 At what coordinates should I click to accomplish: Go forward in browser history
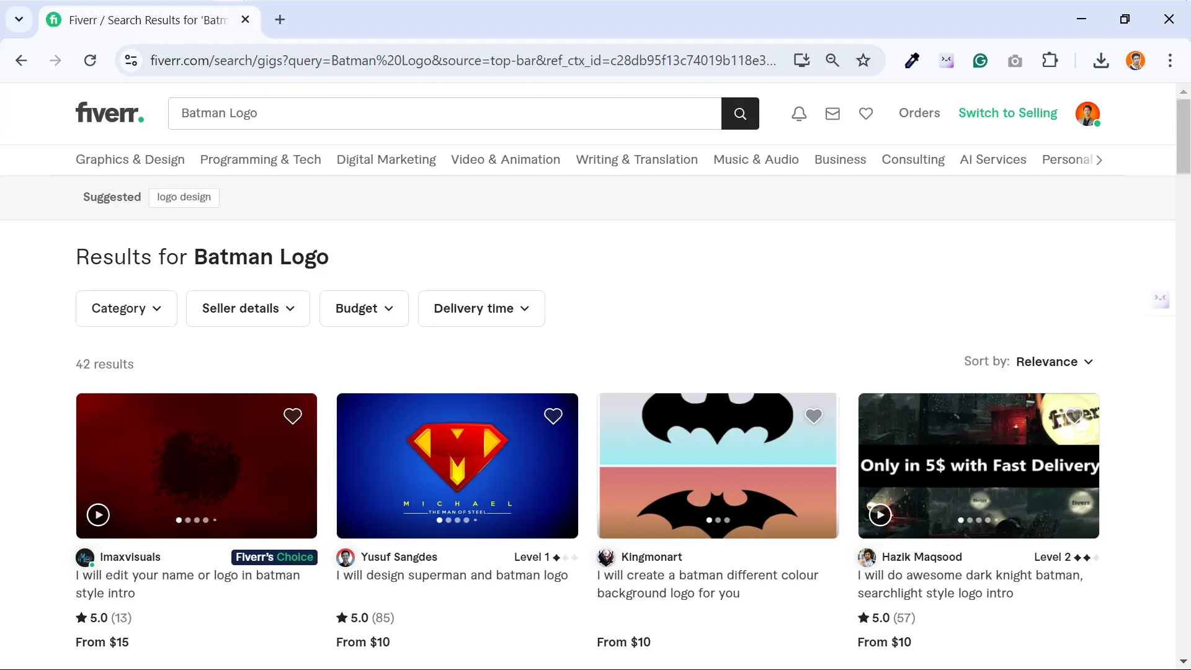tap(55, 60)
